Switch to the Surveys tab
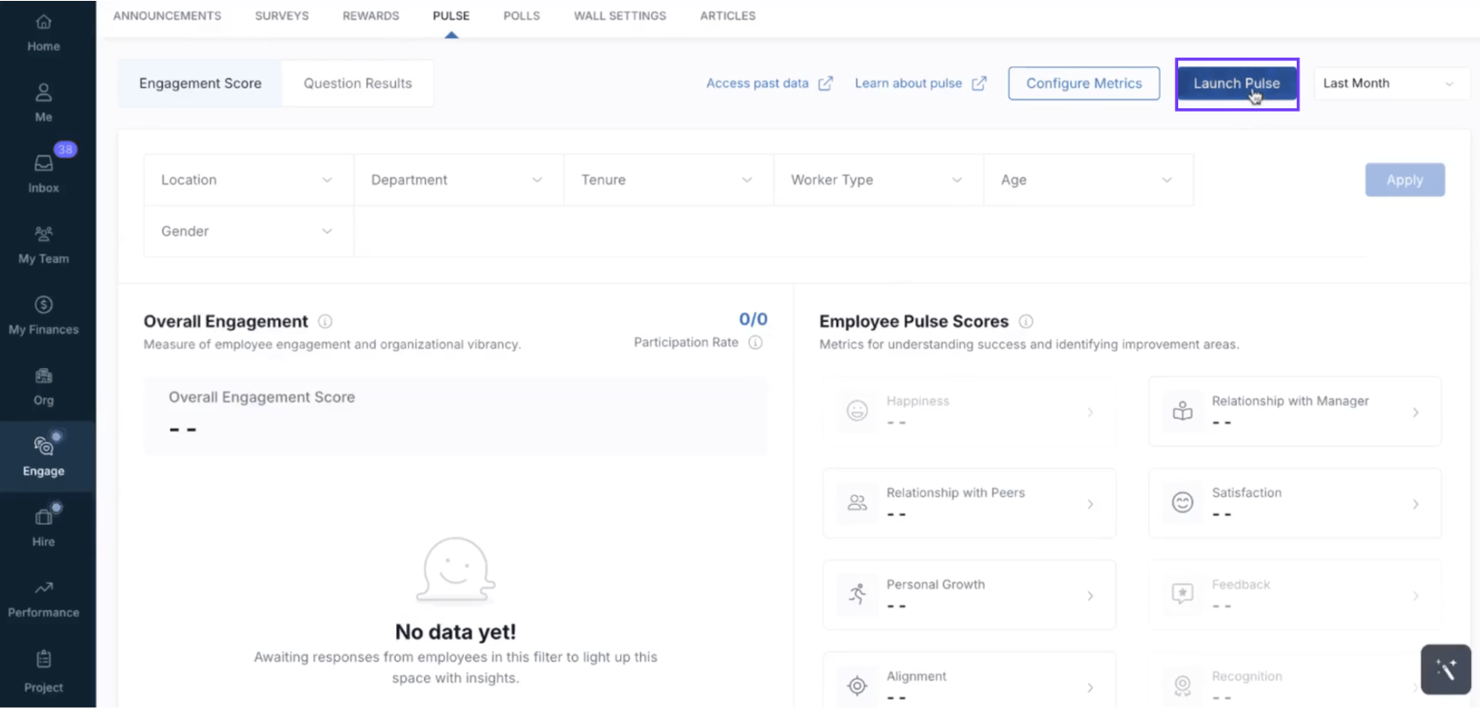 click(282, 16)
